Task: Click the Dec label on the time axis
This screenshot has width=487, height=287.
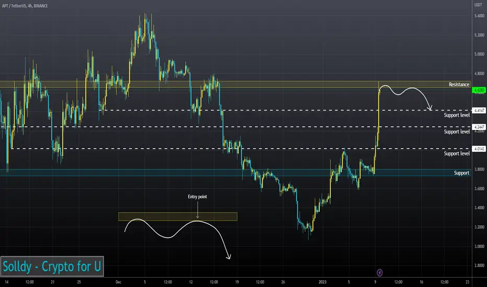Action: pos(118,282)
